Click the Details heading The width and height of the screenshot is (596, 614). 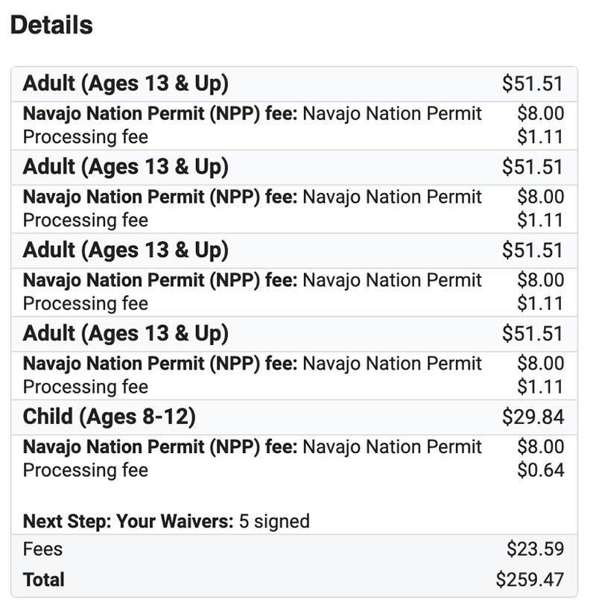point(51,25)
